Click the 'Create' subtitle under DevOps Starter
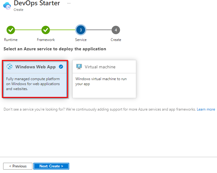Viewport: 217px width, 173px height. [18, 10]
